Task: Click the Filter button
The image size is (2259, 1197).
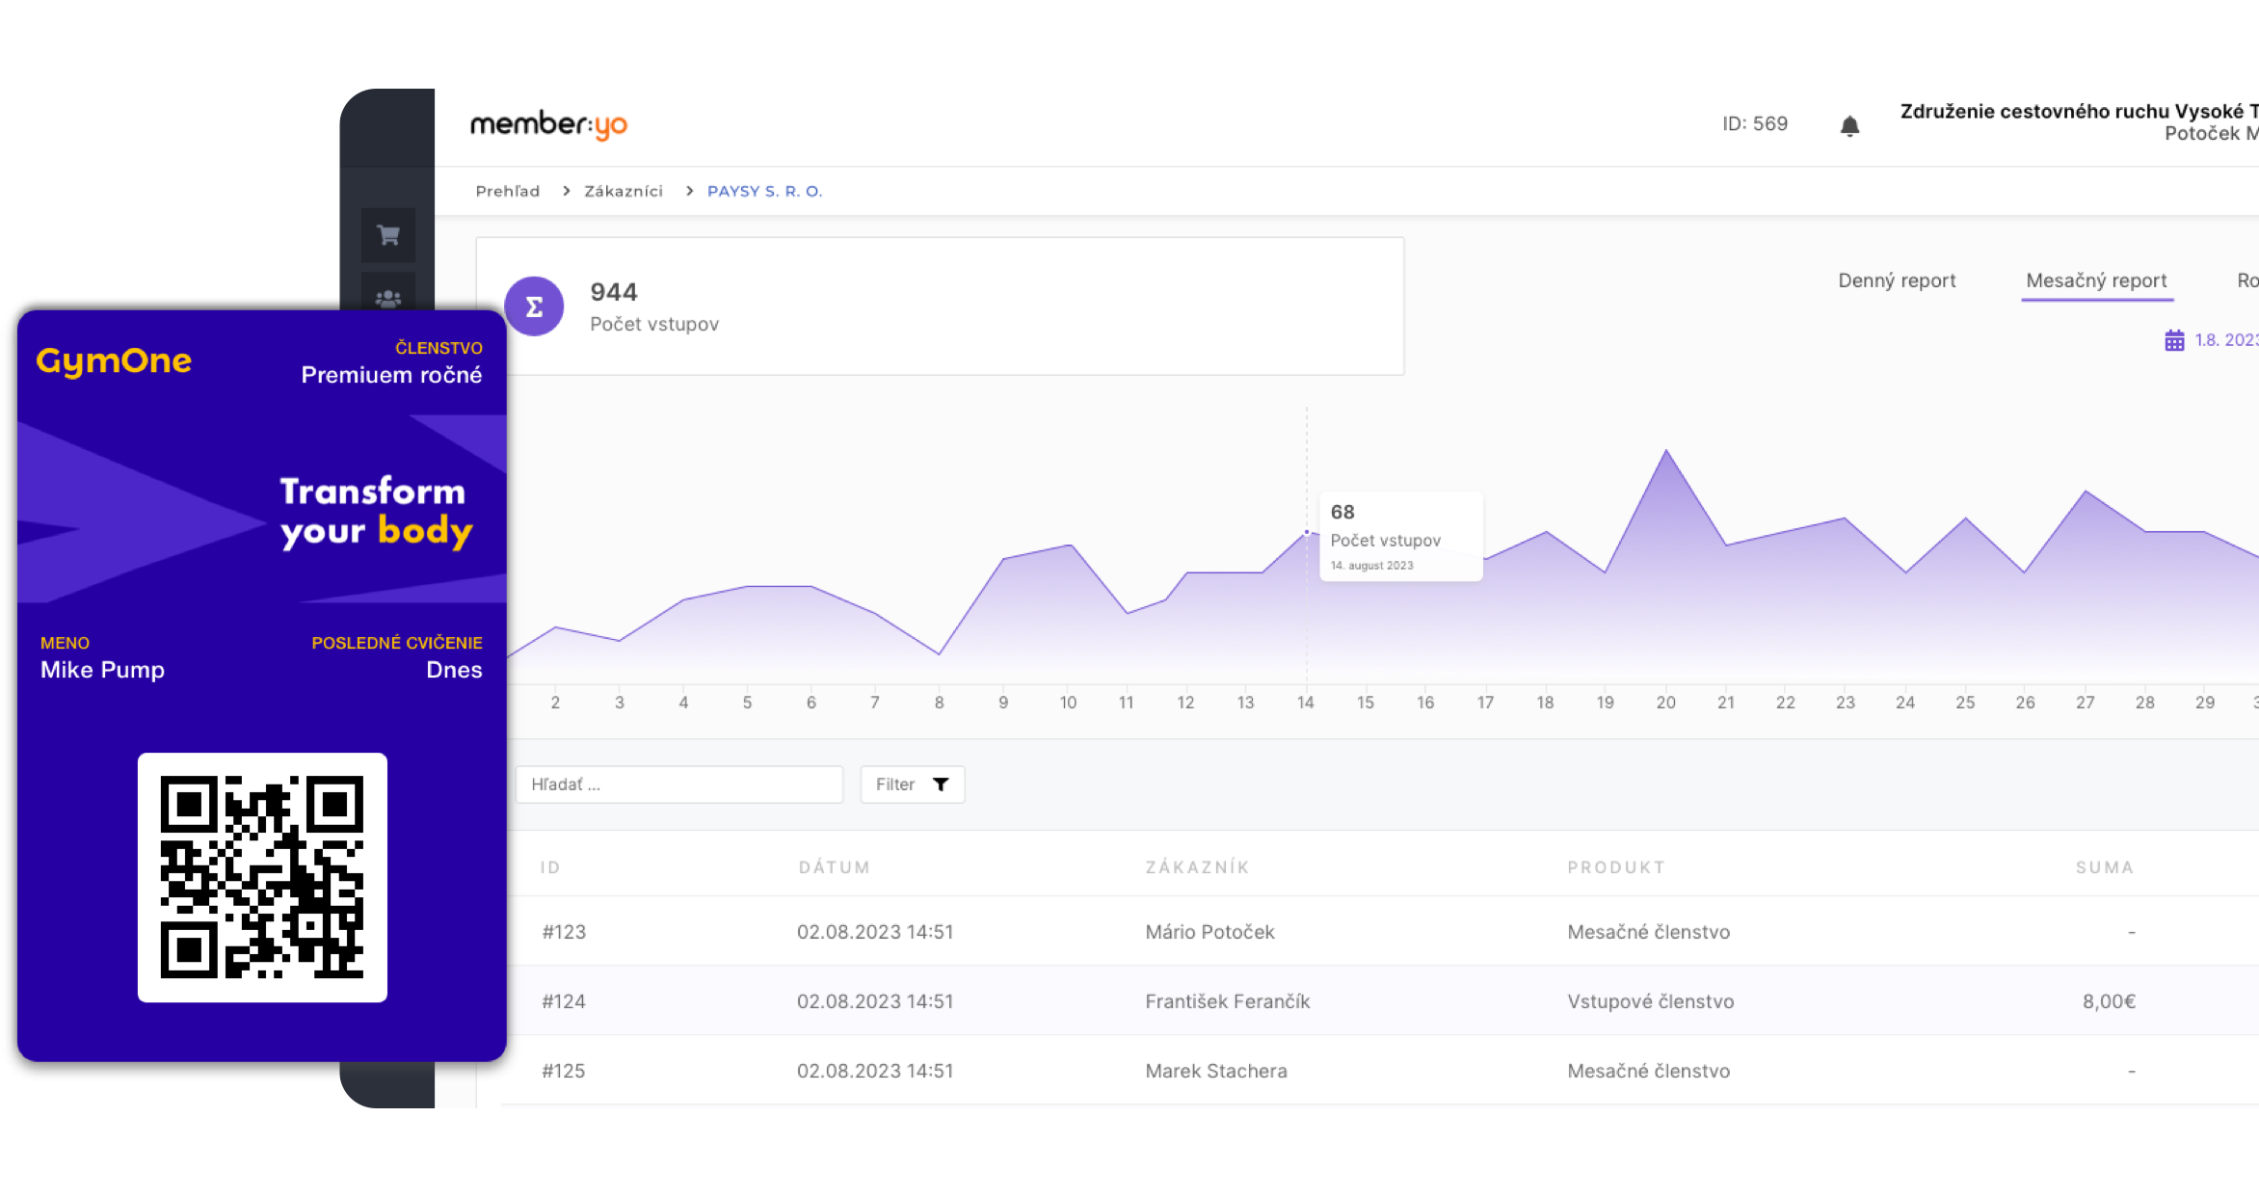Action: 912,785
